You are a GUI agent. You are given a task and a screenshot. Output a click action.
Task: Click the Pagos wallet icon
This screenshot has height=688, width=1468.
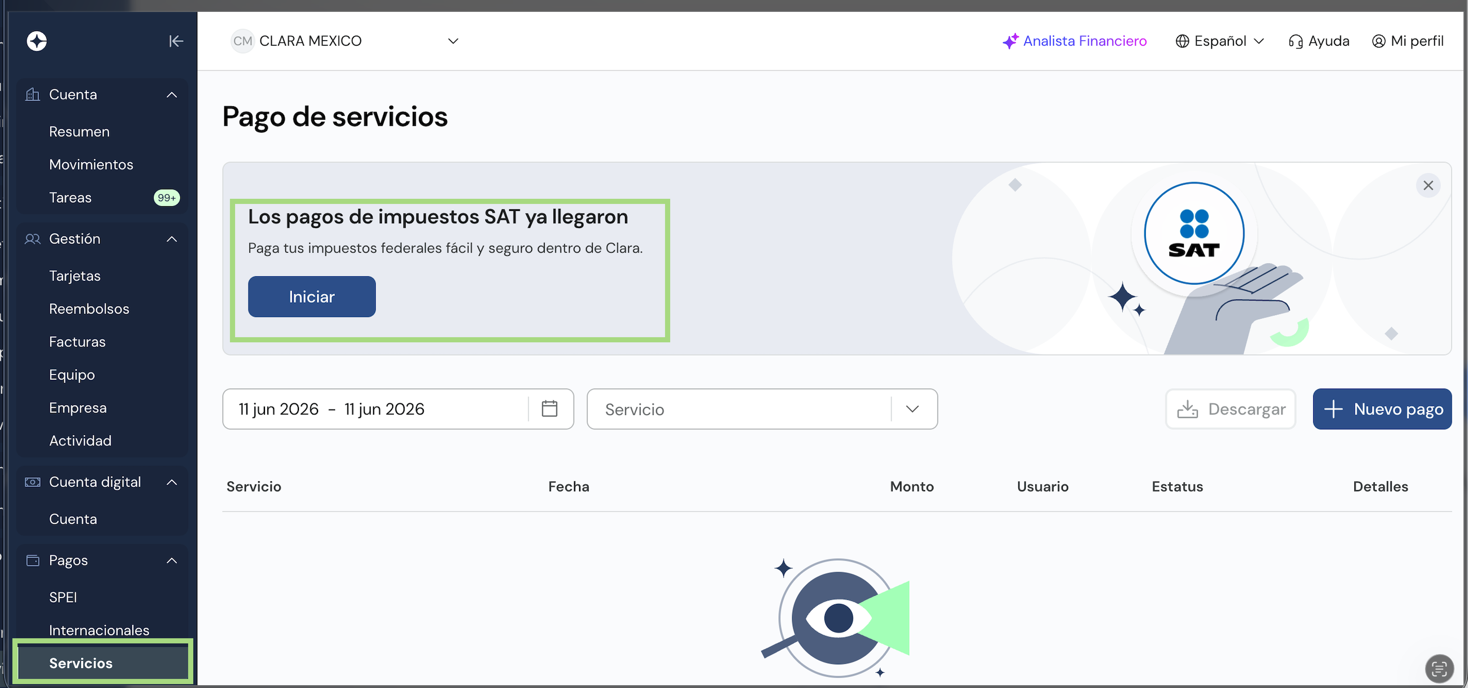[32, 560]
